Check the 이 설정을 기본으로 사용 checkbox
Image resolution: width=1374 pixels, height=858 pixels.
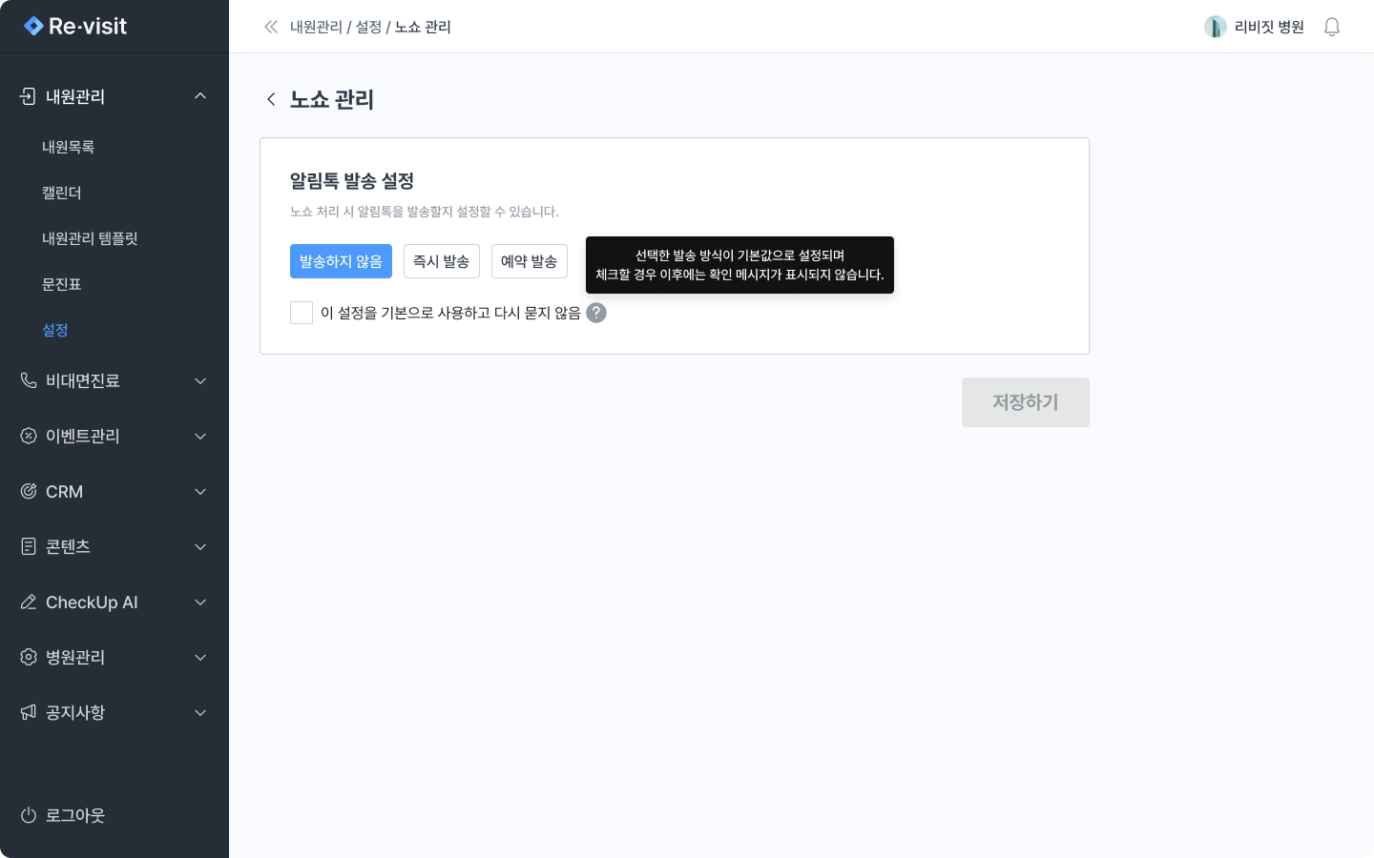point(302,313)
